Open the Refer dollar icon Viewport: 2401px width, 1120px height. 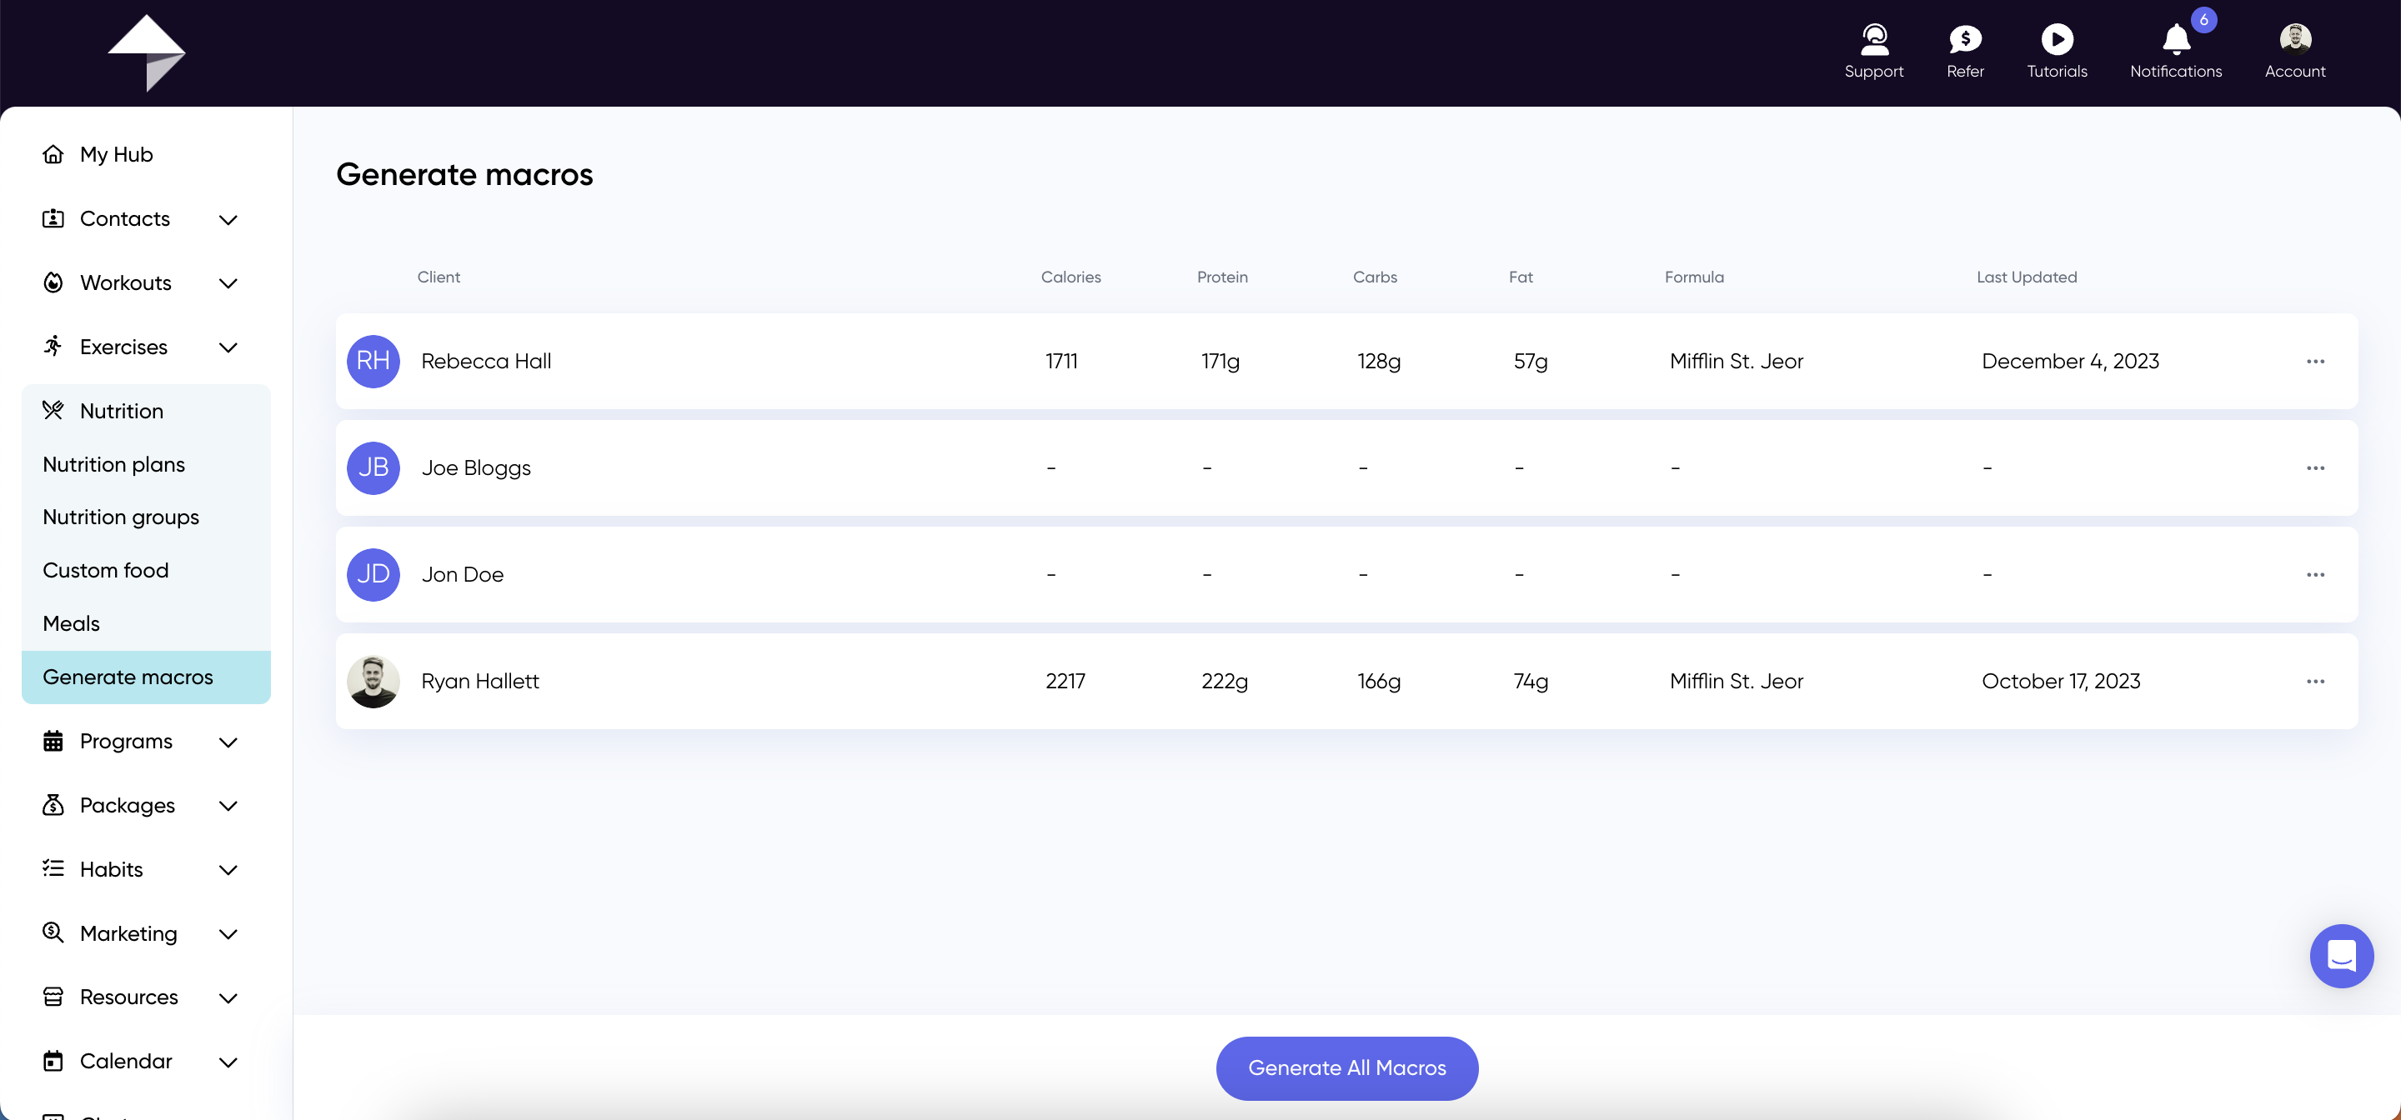pos(1965,39)
